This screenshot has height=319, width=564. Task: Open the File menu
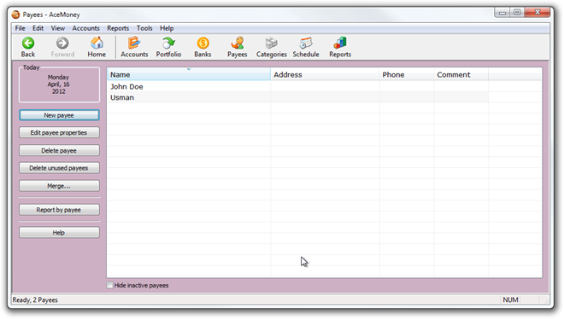point(21,28)
